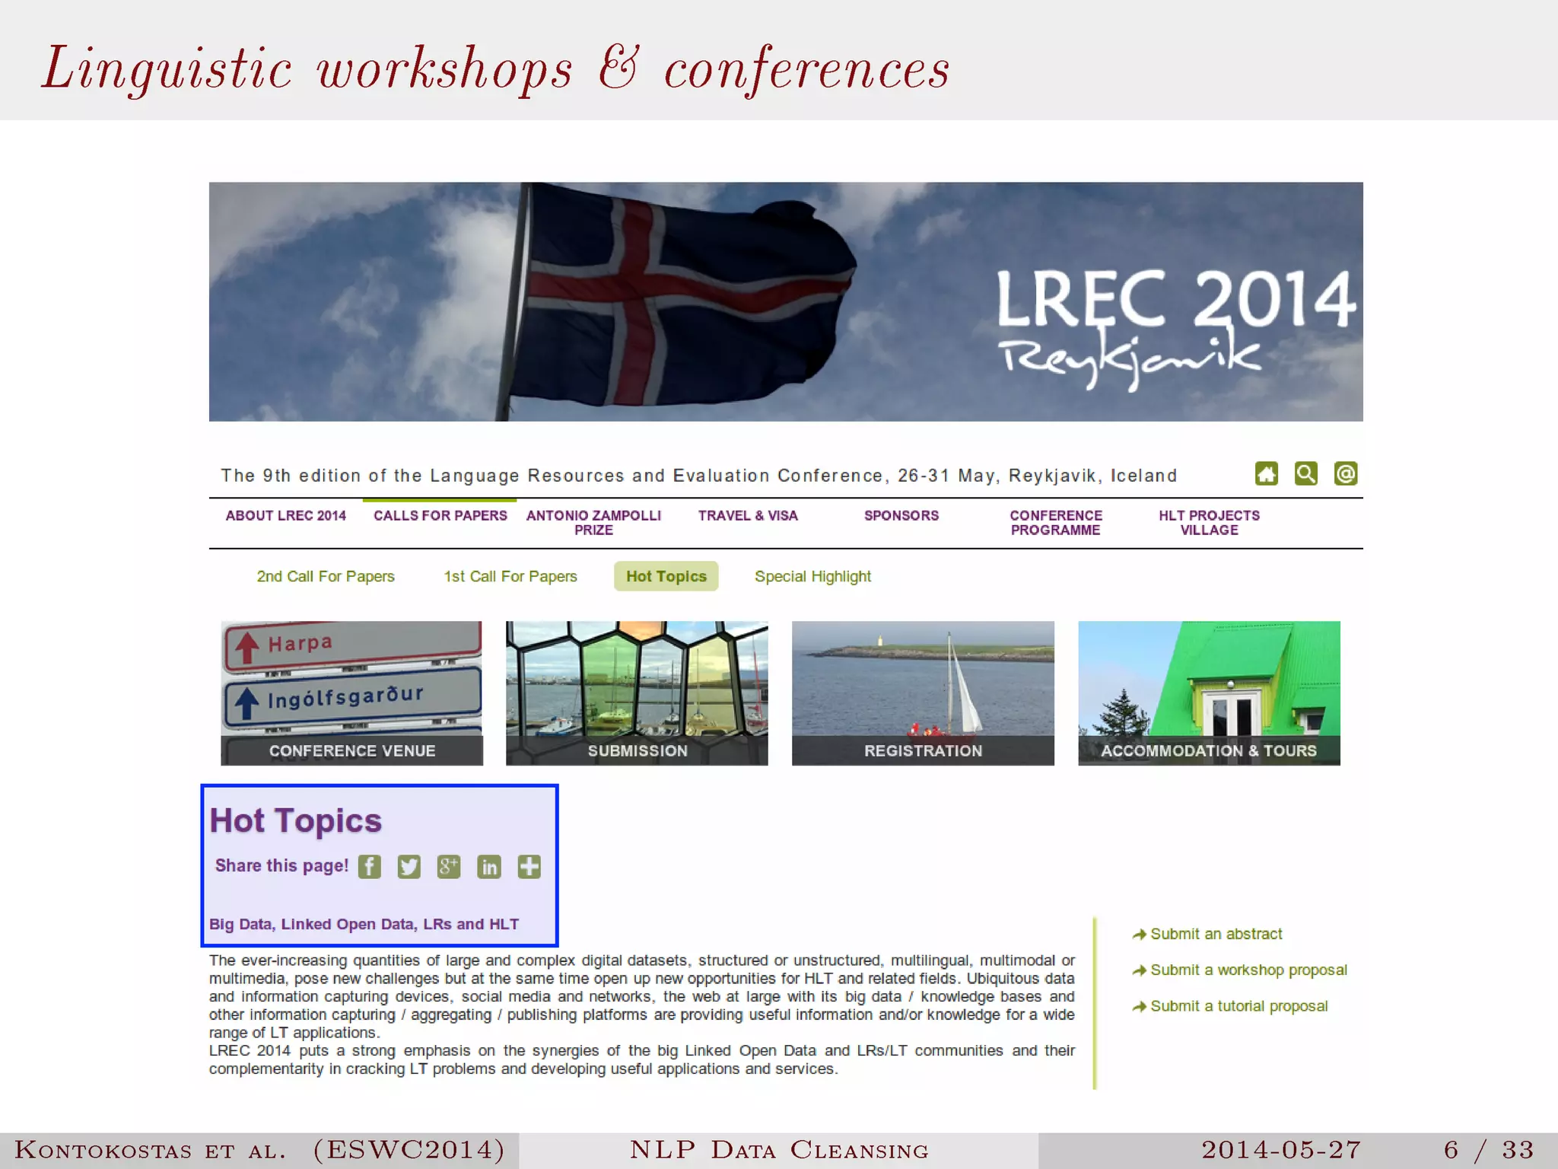Screen dimensions: 1558x1169
Task: Open the Travel & Visa menu
Action: pyautogui.click(x=748, y=516)
